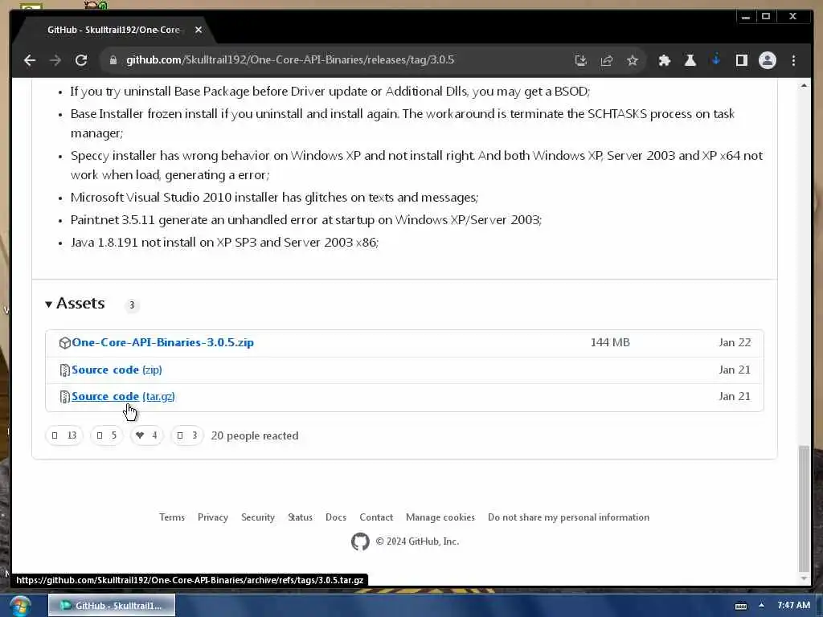823x617 pixels.
Task: Select the GitHub taskbar window button
Action: pos(112,606)
